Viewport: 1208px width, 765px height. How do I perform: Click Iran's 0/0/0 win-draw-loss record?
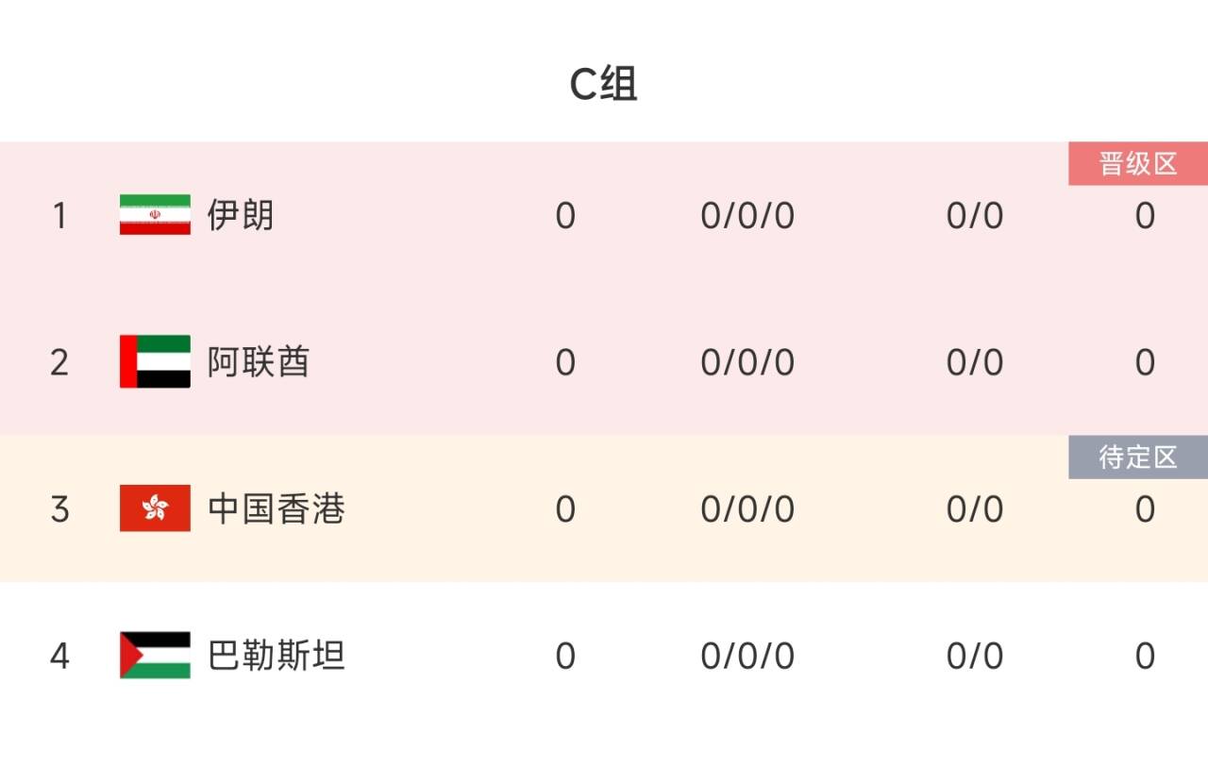click(x=747, y=216)
